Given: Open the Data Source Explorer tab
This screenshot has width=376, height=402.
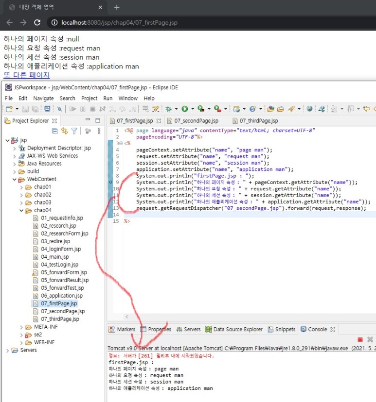Looking at the screenshot, I should pyautogui.click(x=234, y=329).
